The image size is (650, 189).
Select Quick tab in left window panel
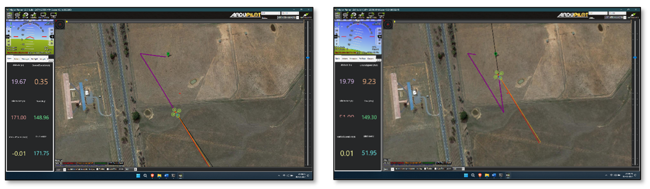pos(10,59)
